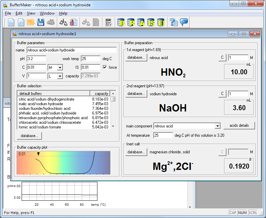
Task: Click sodium hydroxide concentration field
Action: (x=238, y=94)
